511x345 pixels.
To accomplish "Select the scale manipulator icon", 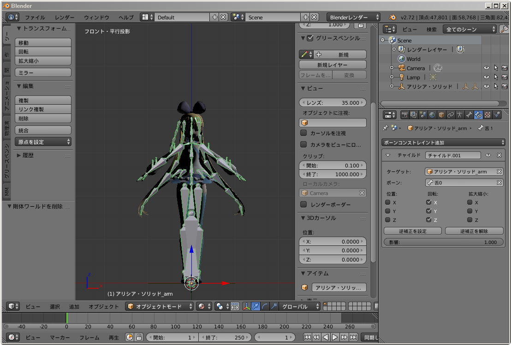I will 274,306.
